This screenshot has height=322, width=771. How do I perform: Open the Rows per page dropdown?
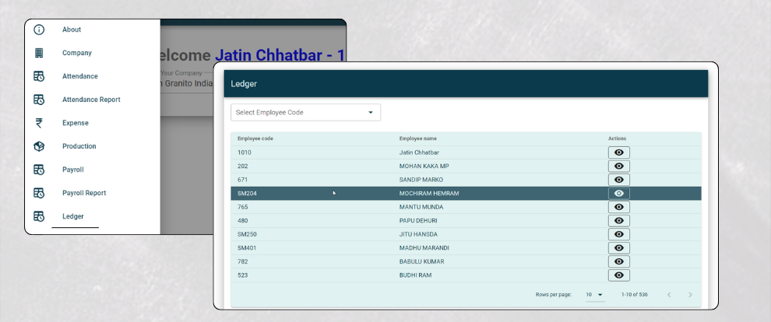tap(595, 295)
